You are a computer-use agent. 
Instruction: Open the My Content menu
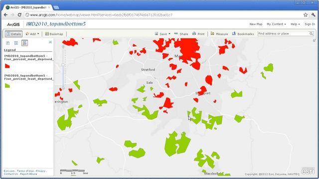[x=276, y=24]
